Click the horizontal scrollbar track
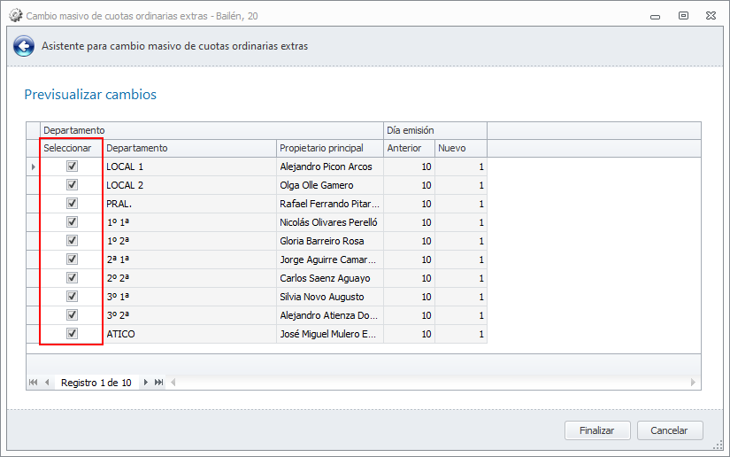Screen dimensions: 730x457 click(434, 383)
